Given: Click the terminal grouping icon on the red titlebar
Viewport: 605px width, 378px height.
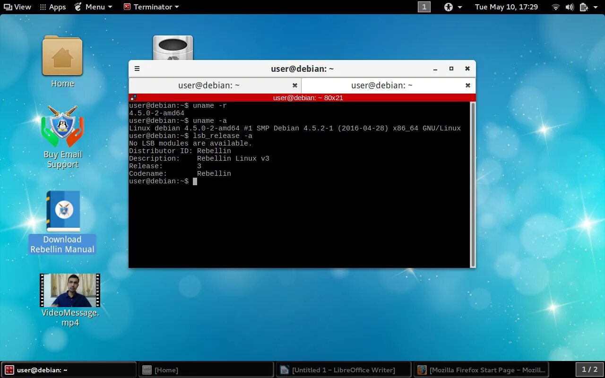Looking at the screenshot, I should (x=133, y=97).
